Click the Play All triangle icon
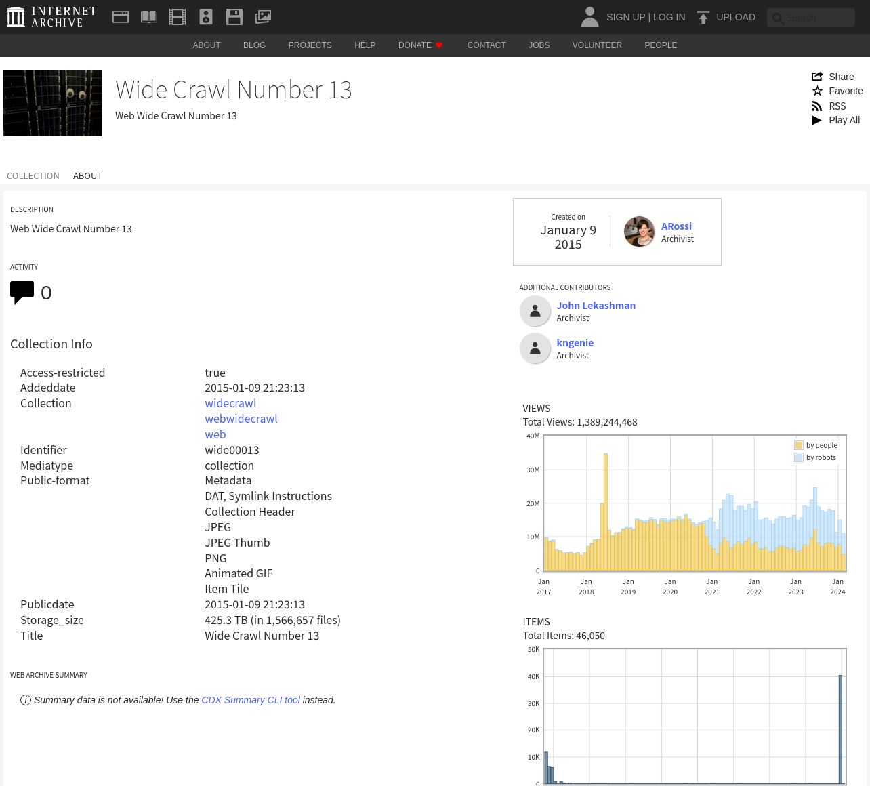This screenshot has width=870, height=786. [816, 120]
